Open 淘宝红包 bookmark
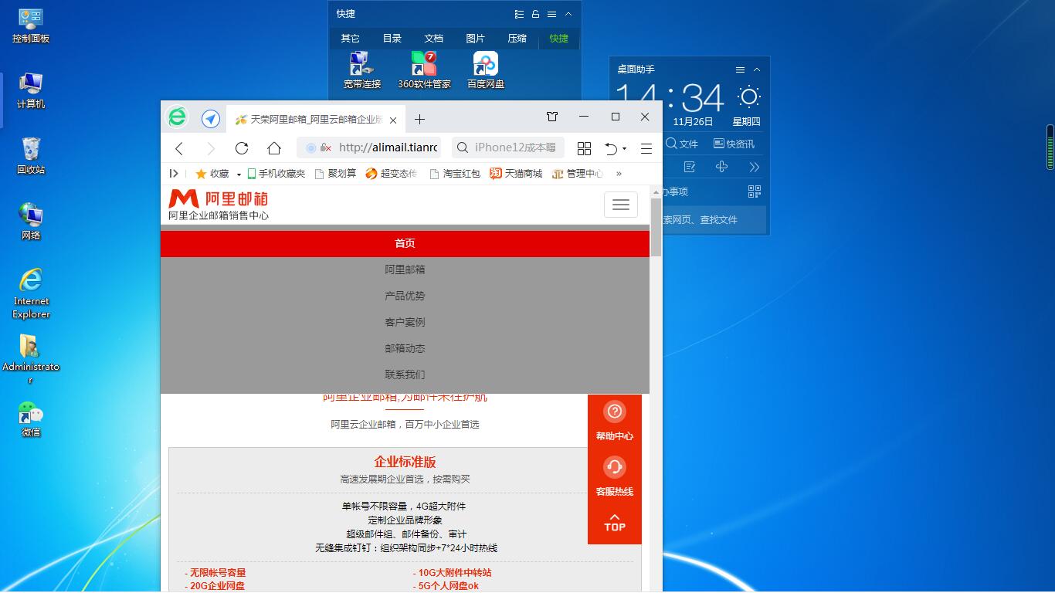This screenshot has width=1055, height=593. pos(455,174)
